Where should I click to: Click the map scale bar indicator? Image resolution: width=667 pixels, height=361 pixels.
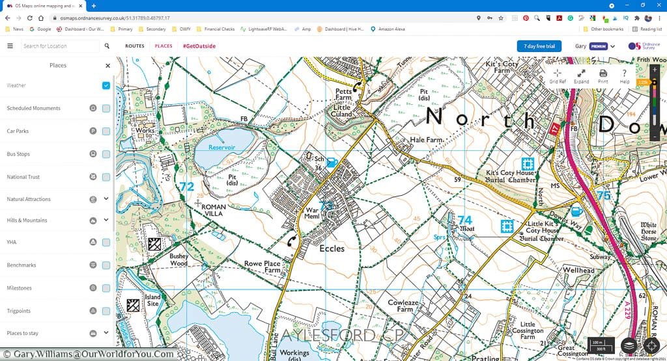click(x=601, y=345)
